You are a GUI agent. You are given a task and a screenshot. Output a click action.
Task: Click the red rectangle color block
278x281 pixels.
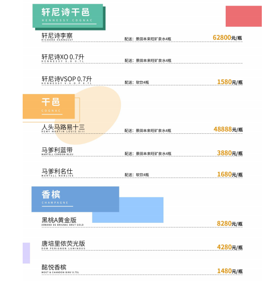[x=244, y=16]
